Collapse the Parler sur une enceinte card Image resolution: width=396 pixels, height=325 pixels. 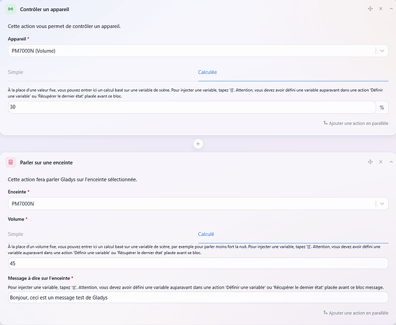[391, 162]
